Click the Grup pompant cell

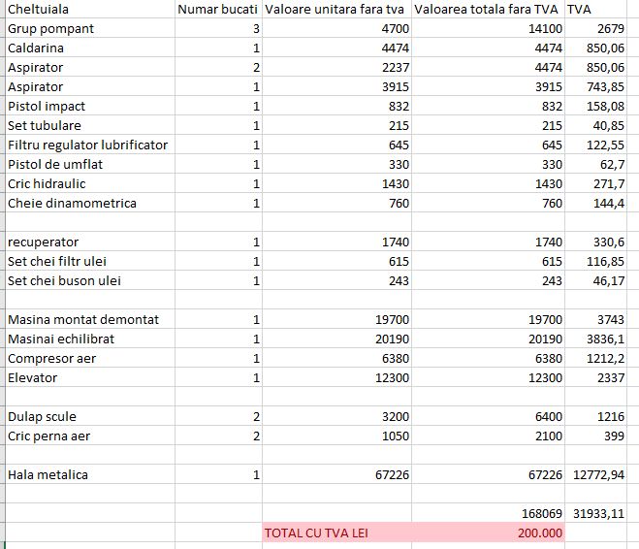[90, 28]
